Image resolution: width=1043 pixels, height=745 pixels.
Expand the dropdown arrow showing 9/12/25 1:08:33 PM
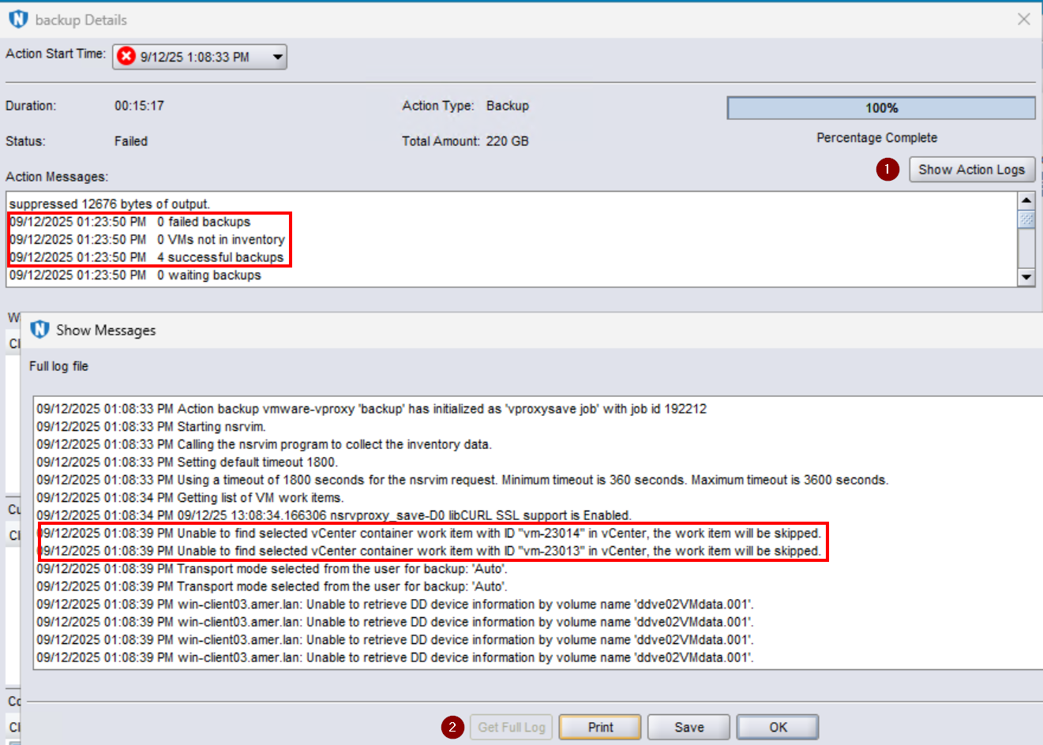pyautogui.click(x=275, y=56)
